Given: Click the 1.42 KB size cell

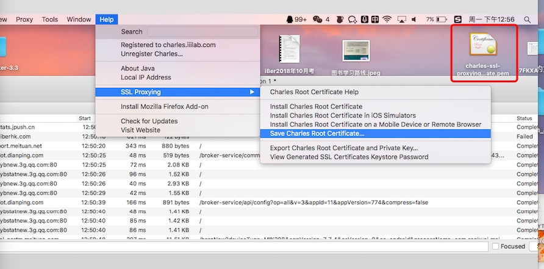Looking at the screenshot, I should [177, 221].
